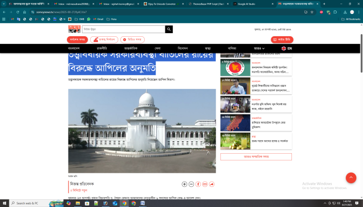Reload the page with the refresh icon

tap(18, 12)
